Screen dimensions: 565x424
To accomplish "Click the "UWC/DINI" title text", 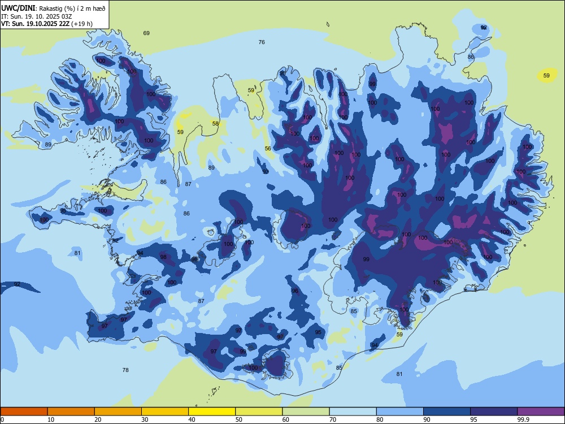I will pyautogui.click(x=19, y=8).
